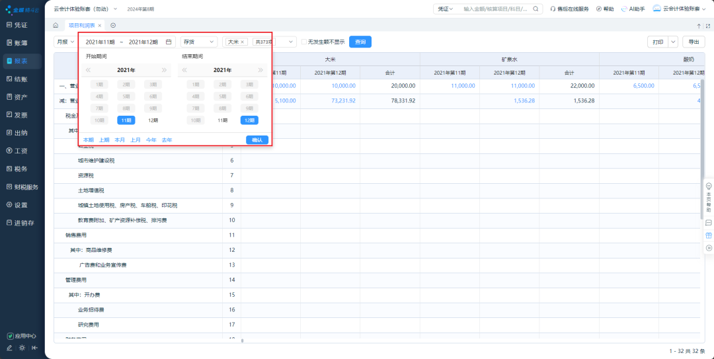The image size is (714, 359).
Task: Click the global search input field
Action: [495, 9]
